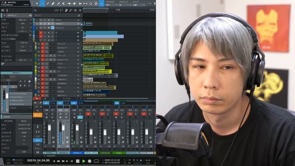This screenshot has height=166, width=295.
Task: Open mixer wrench settings icon
Action: 38,111
